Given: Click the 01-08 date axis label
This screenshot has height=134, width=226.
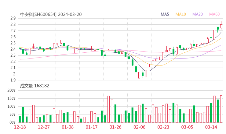Looking at the screenshot, I should point(67,127).
